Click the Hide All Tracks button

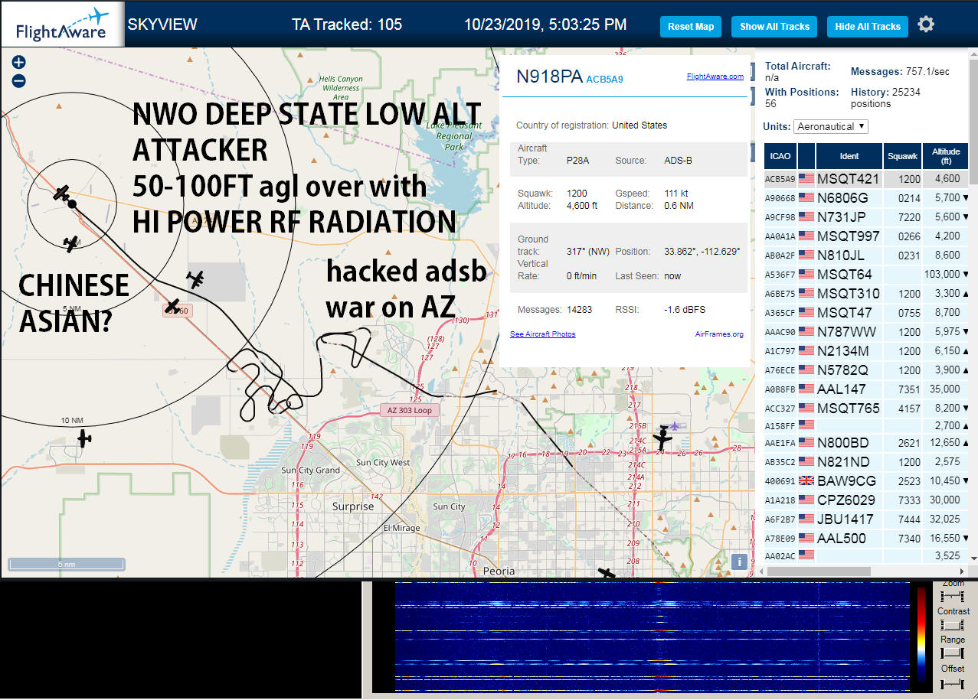[868, 27]
